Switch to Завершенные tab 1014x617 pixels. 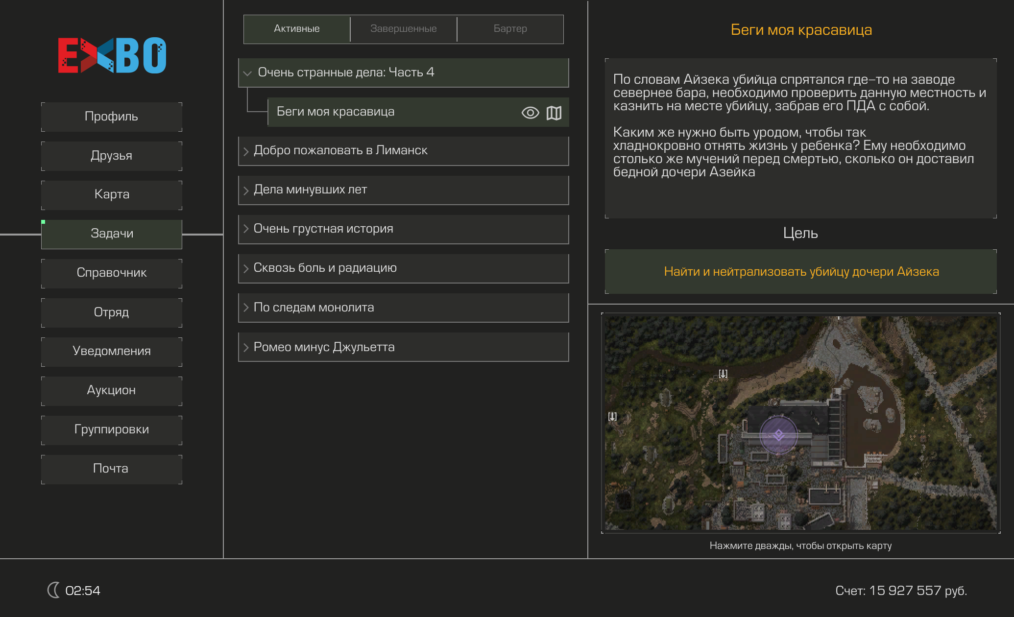(403, 29)
